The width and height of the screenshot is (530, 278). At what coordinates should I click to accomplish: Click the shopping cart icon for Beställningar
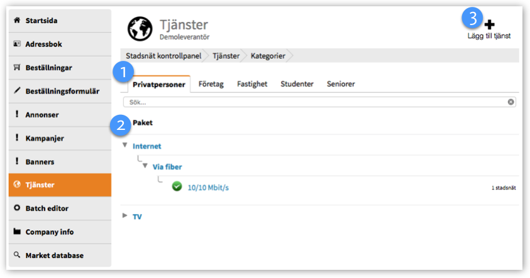click(17, 68)
